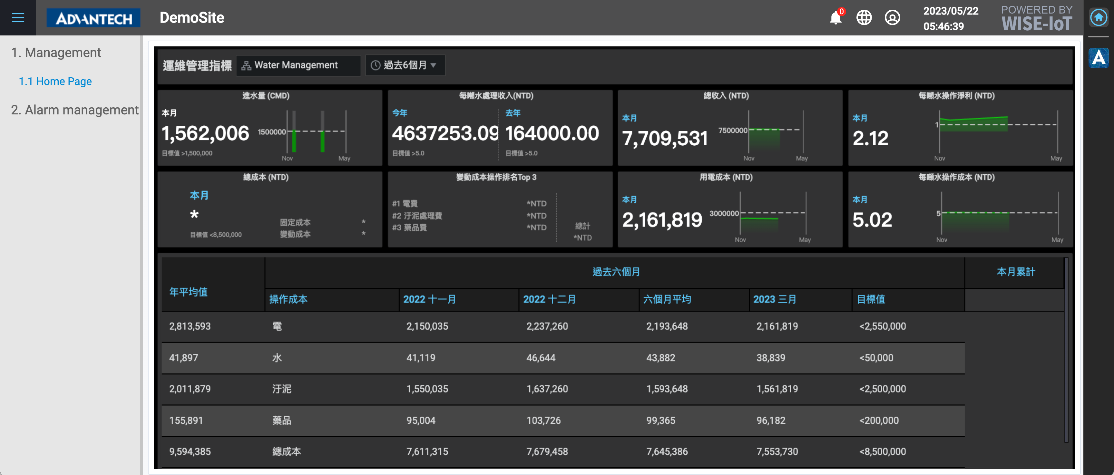Open the 過去6個月 time range dropdown
Image resolution: width=1114 pixels, height=475 pixels.
(405, 65)
